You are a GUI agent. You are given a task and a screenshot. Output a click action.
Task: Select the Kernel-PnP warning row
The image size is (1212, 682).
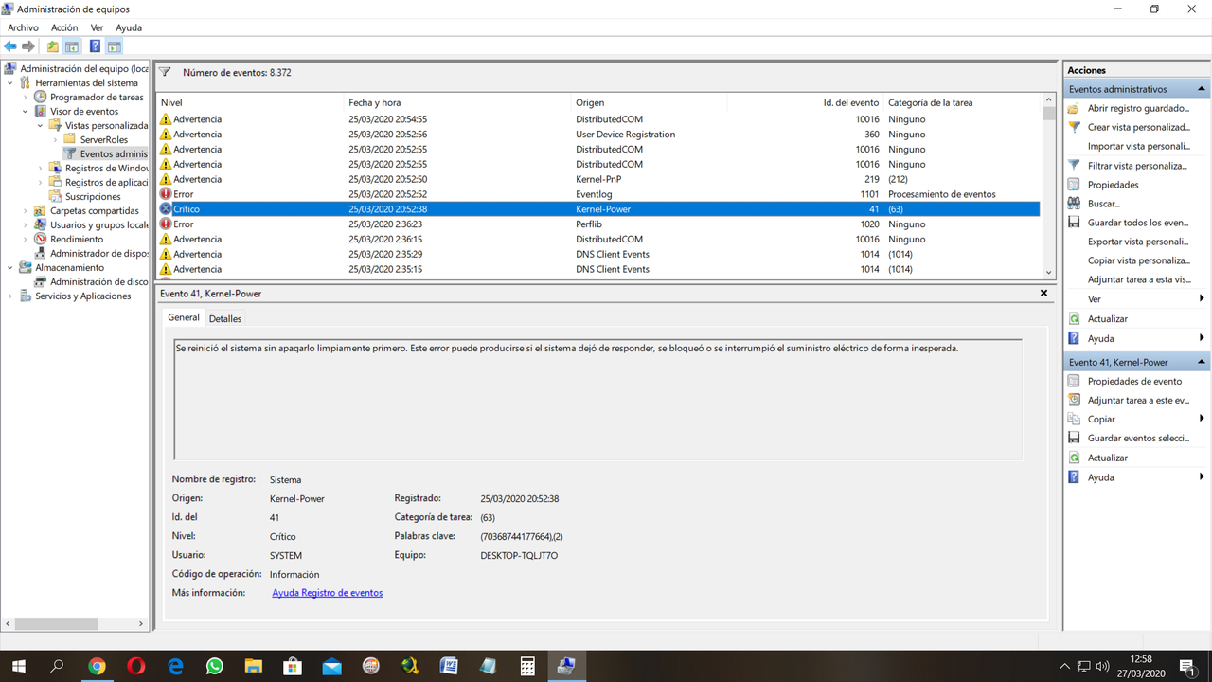coord(598,179)
